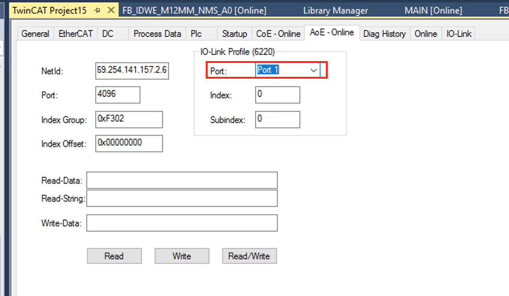
Task: Open the Diag History tab
Action: point(384,34)
